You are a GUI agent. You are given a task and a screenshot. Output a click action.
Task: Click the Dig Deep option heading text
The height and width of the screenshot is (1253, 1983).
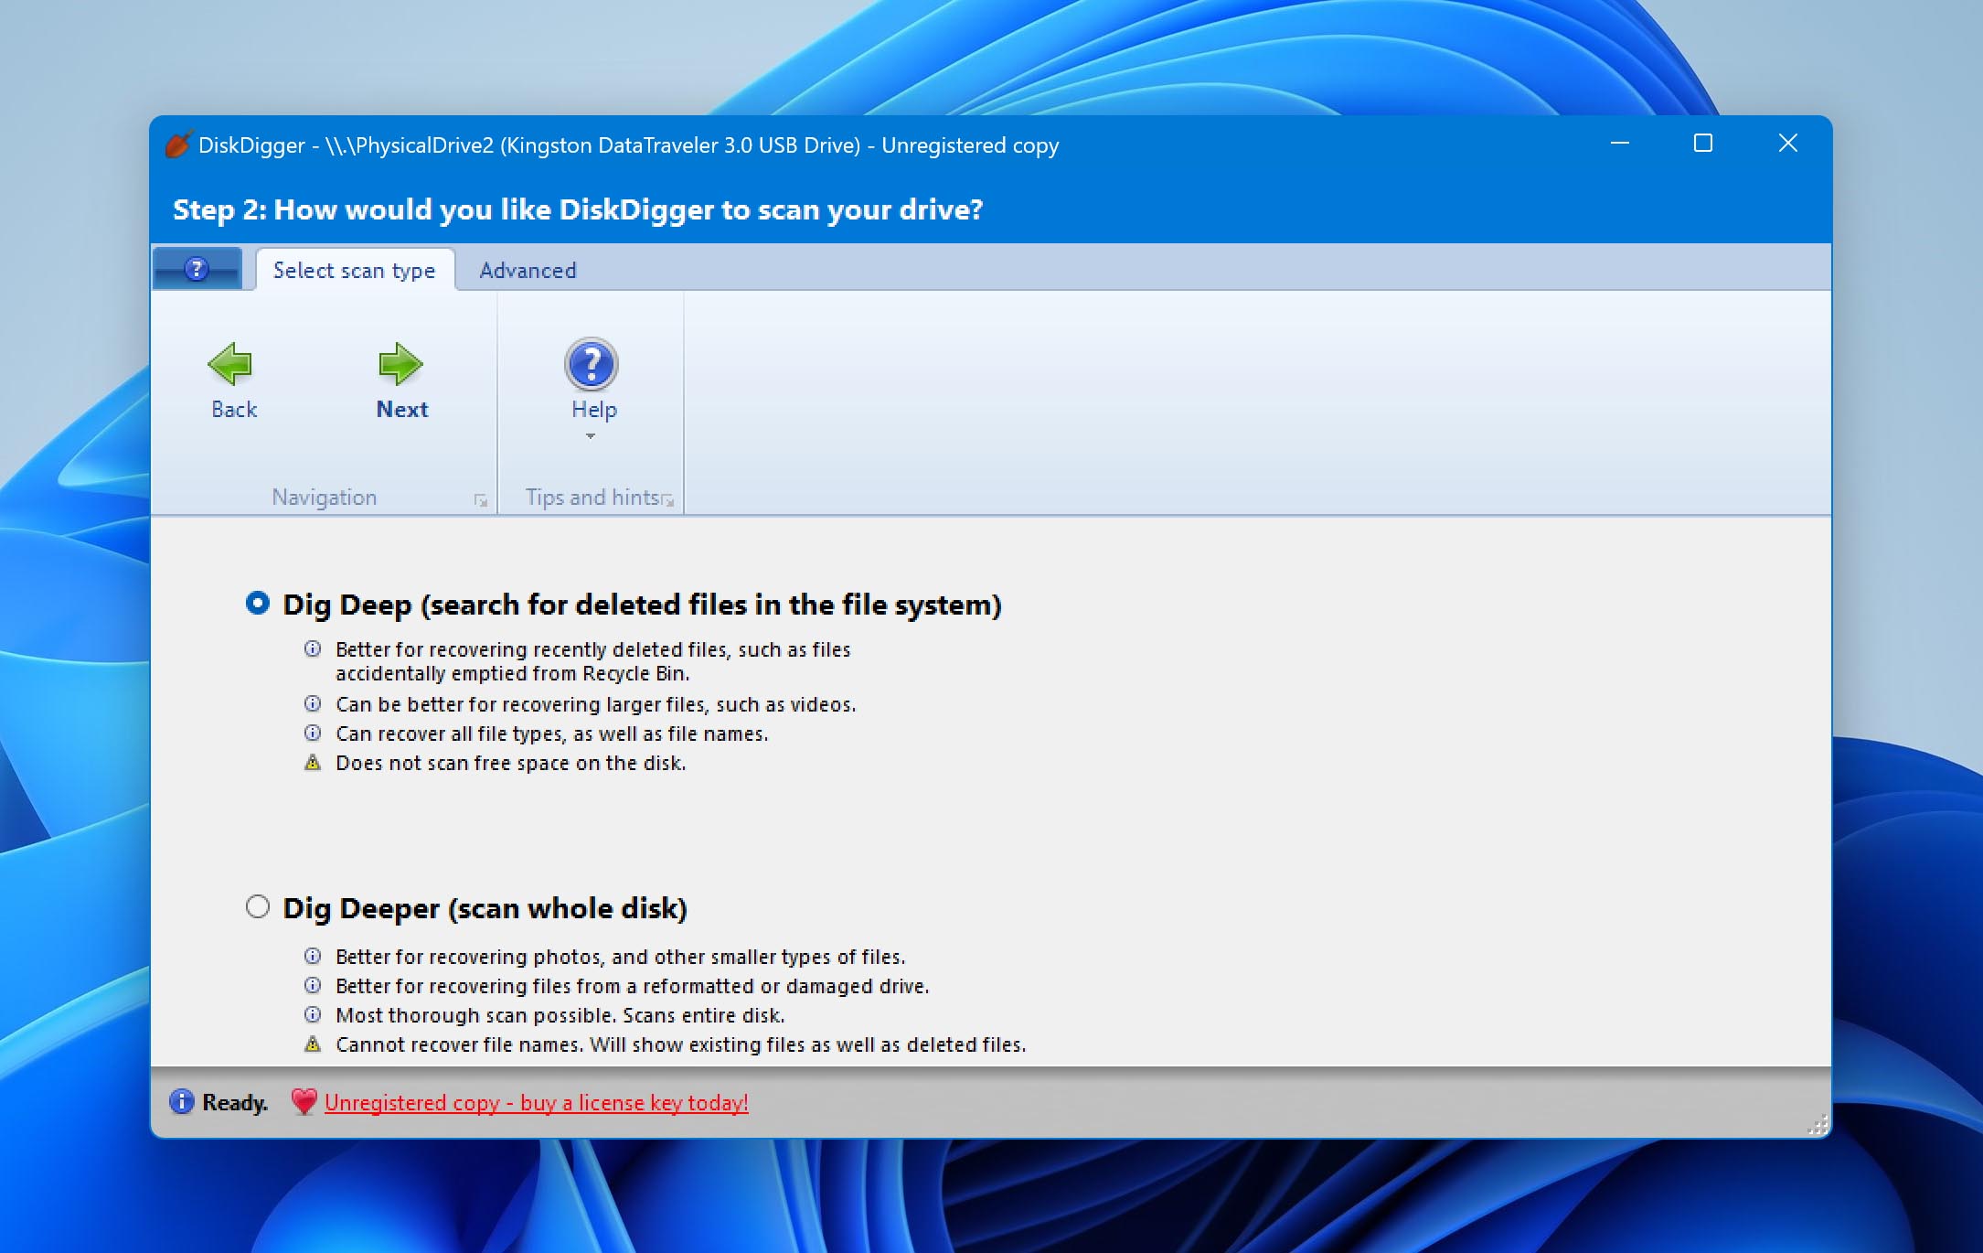[x=642, y=605]
